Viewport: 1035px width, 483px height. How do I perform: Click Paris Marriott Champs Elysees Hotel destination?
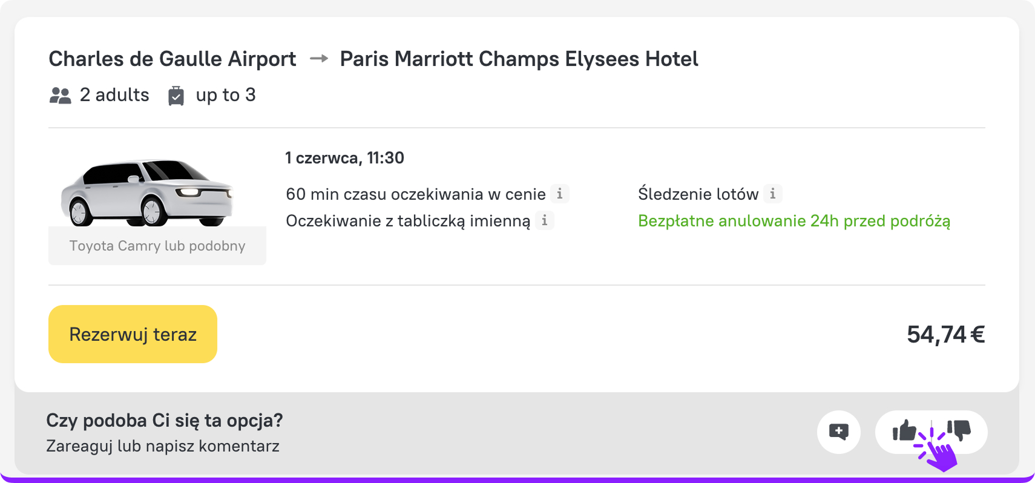pos(519,59)
